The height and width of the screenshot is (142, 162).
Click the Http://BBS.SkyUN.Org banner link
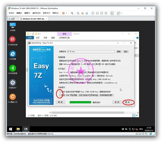41,102
